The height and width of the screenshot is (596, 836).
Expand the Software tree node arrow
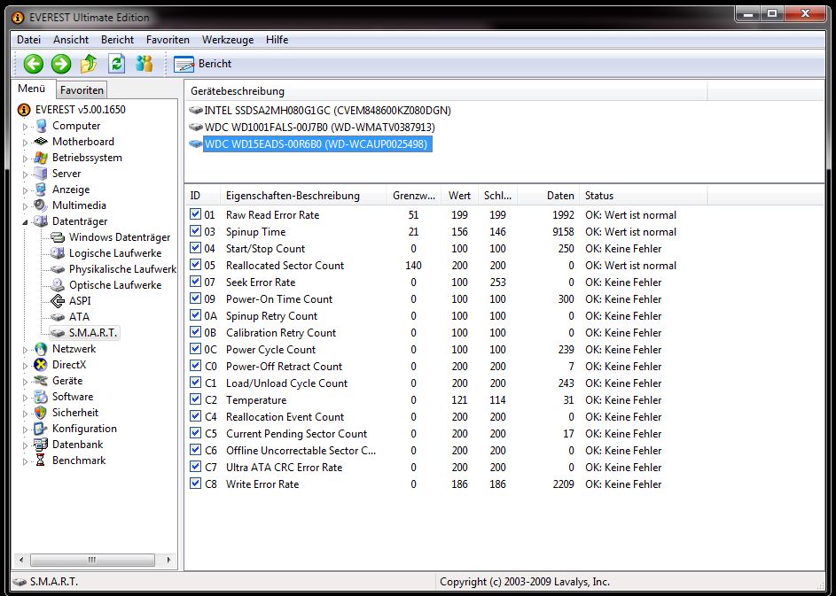coord(25,398)
